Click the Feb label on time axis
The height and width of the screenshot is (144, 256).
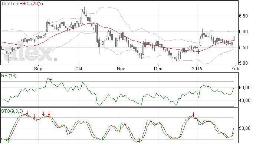[x=235, y=68]
